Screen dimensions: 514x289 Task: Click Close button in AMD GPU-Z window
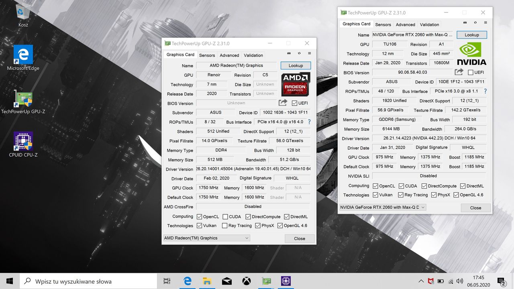tap(300, 238)
